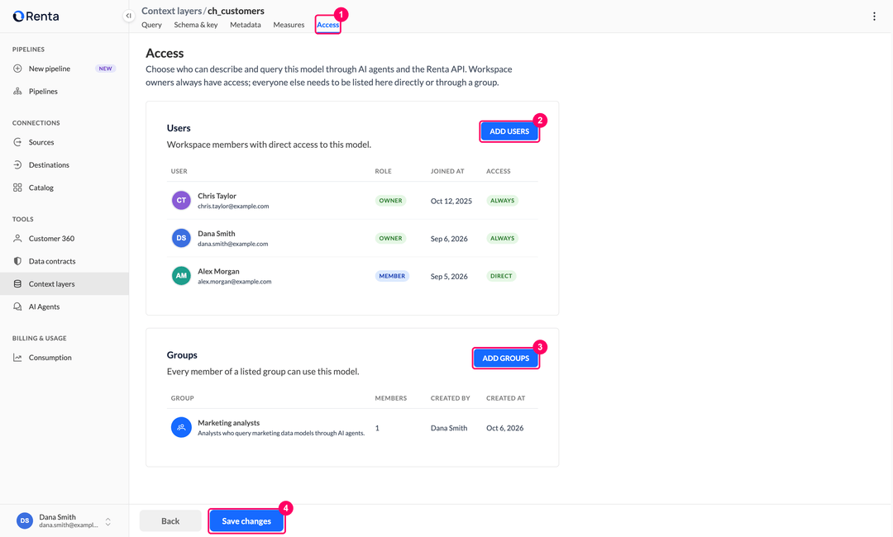
Task: Select the Access tab
Action: (328, 25)
